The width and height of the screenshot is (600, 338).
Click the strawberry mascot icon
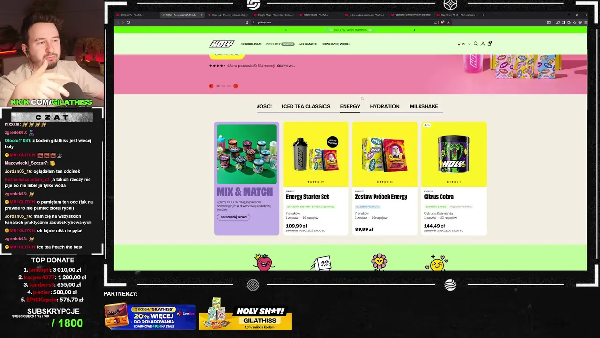tap(264, 262)
